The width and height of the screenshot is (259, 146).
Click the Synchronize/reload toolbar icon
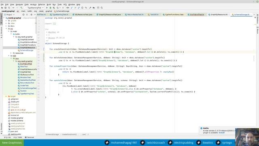click(9, 8)
